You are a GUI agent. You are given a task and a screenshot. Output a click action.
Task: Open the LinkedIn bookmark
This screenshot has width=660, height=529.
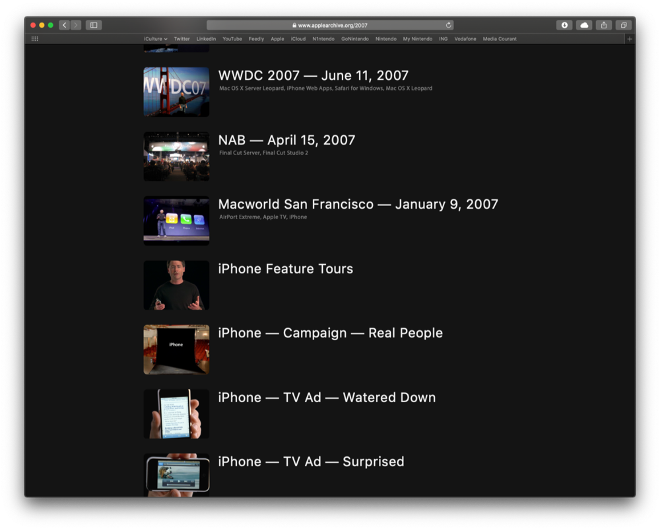[x=206, y=39]
